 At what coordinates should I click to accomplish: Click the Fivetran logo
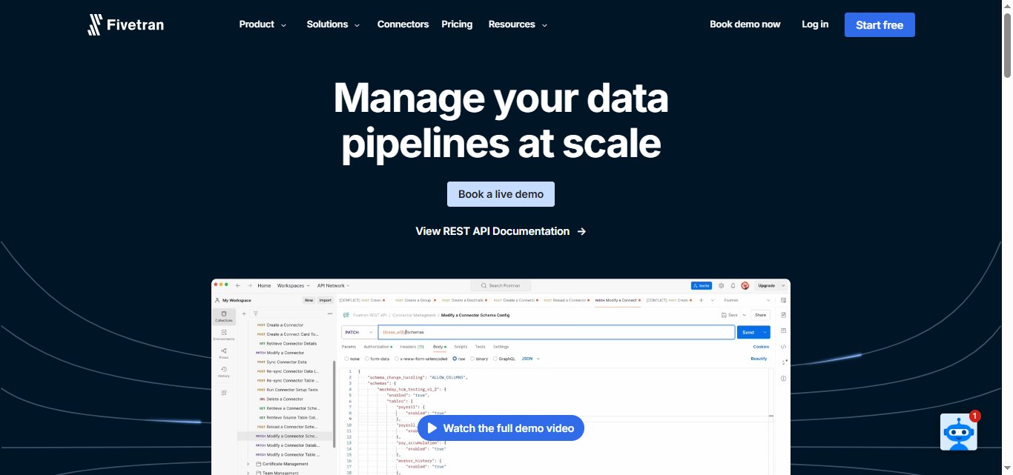coord(126,24)
